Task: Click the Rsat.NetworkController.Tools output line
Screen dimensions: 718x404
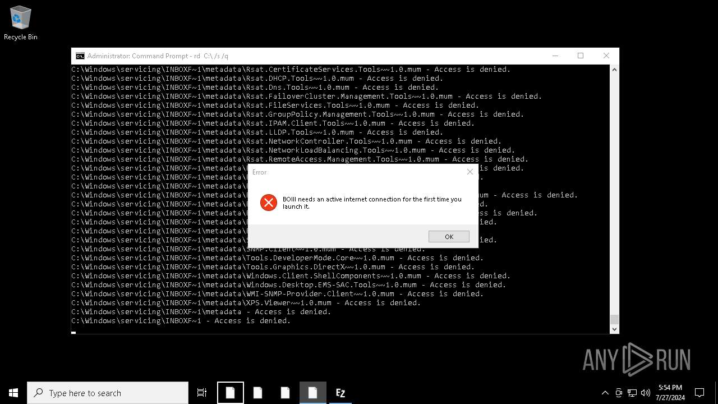Action: point(286,141)
